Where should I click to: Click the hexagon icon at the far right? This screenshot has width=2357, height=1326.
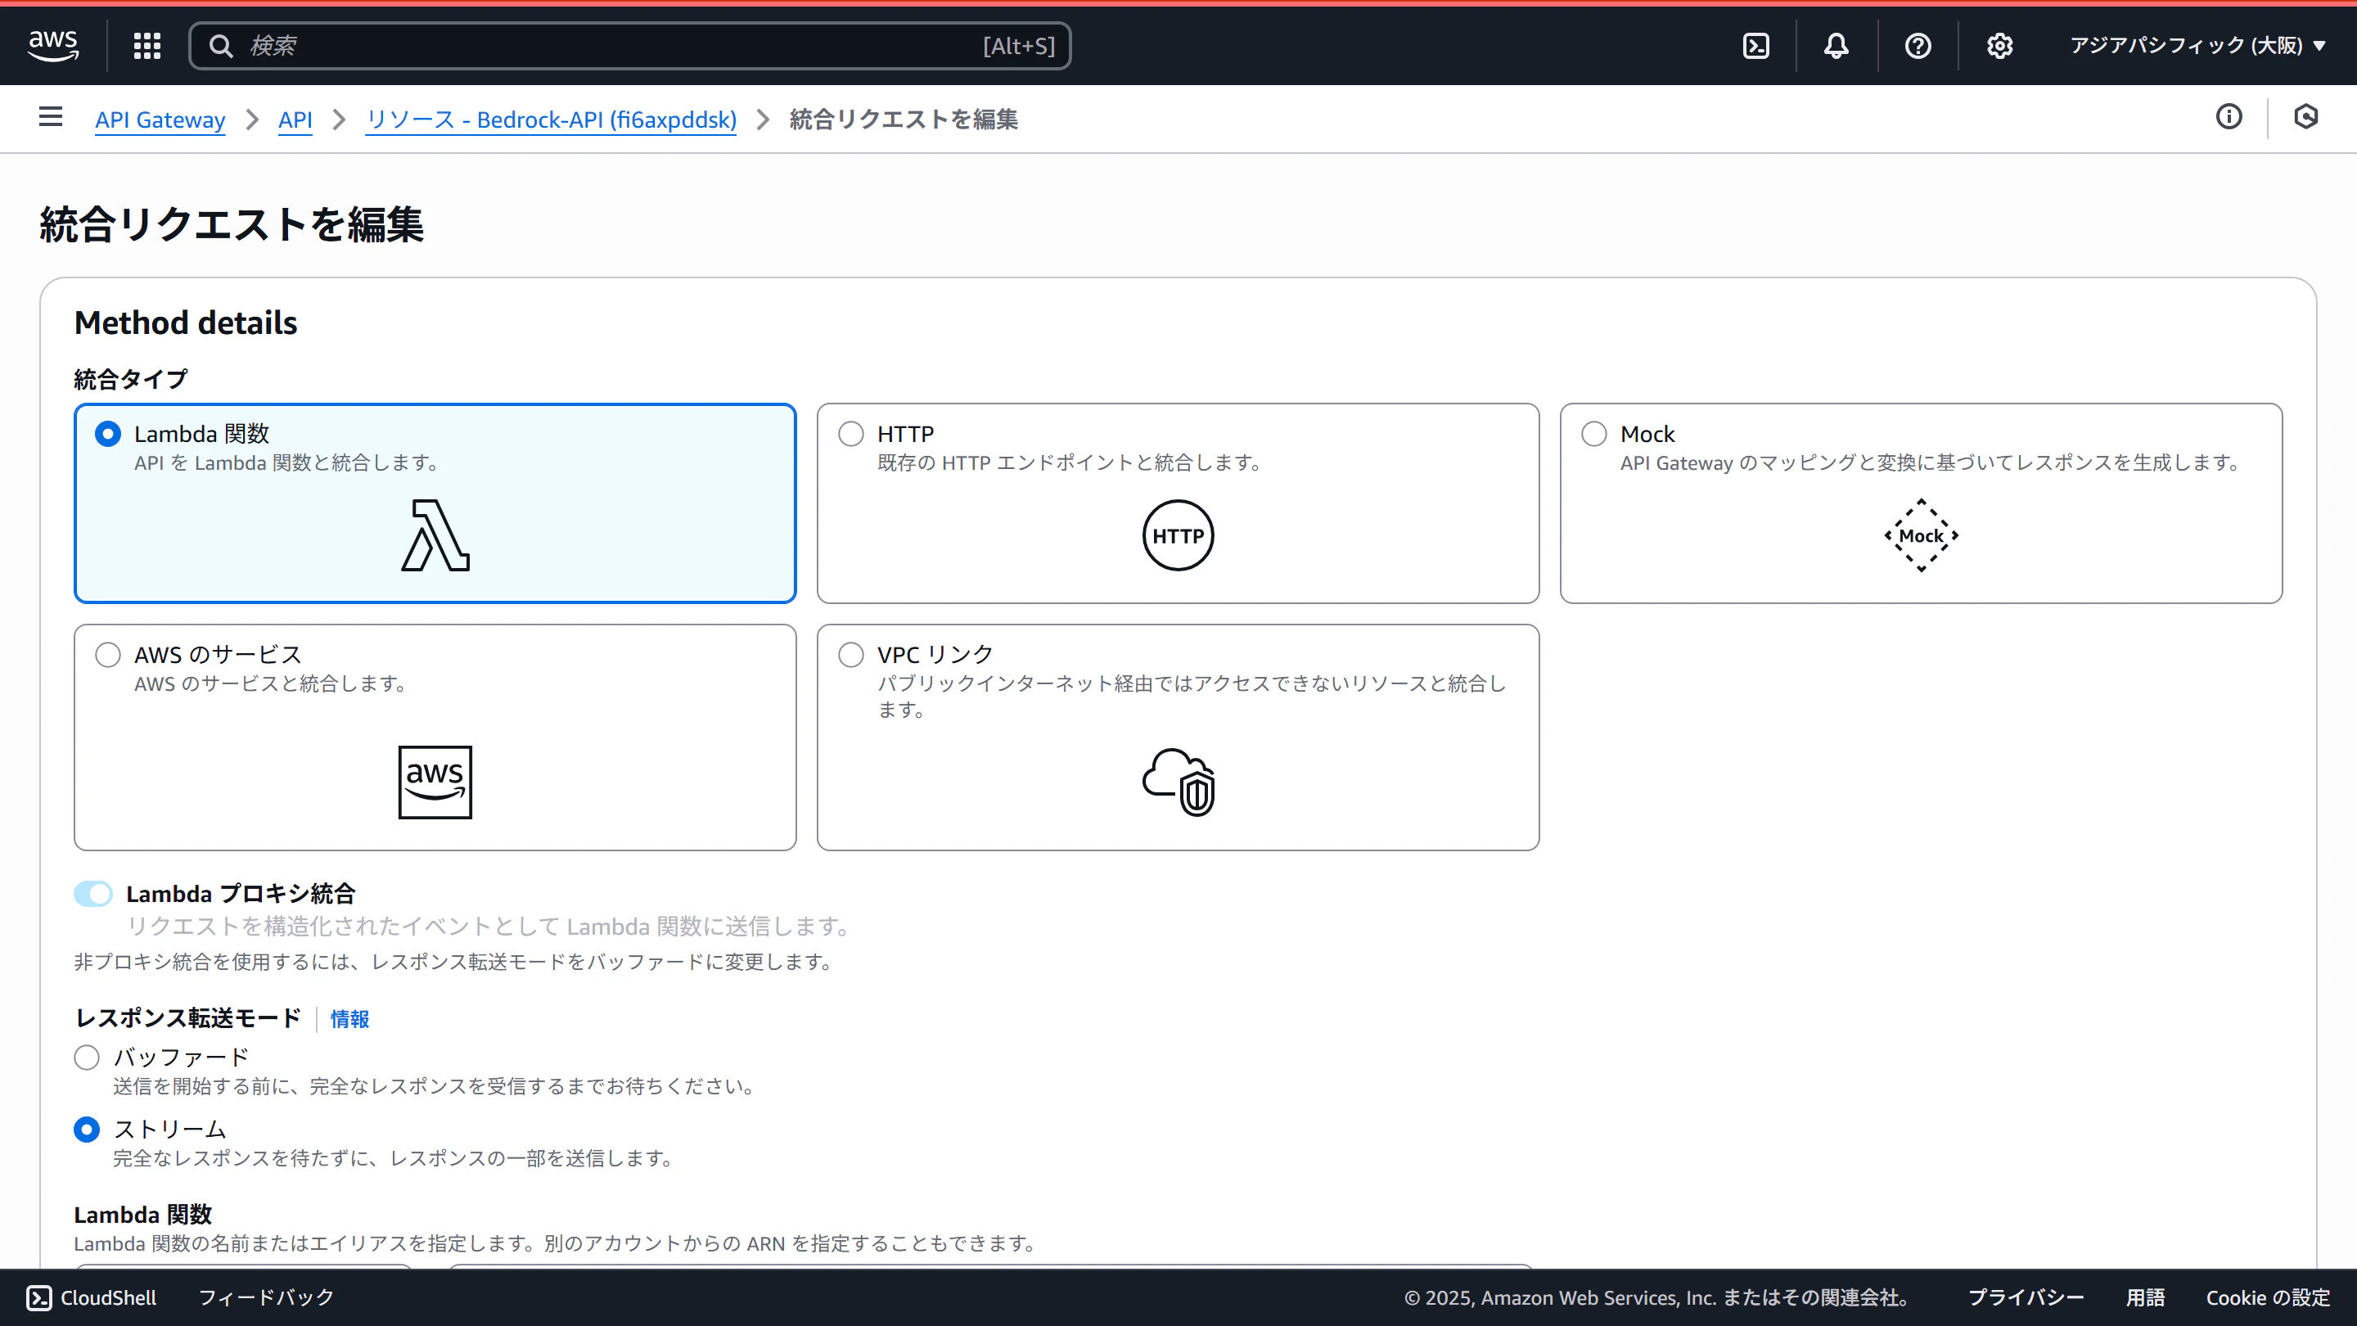coord(2305,117)
